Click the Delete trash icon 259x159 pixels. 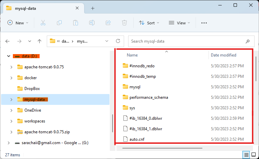point(124,23)
